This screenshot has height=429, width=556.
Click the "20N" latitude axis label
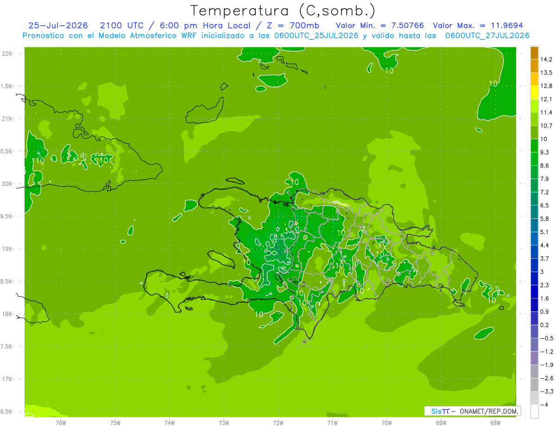point(7,184)
